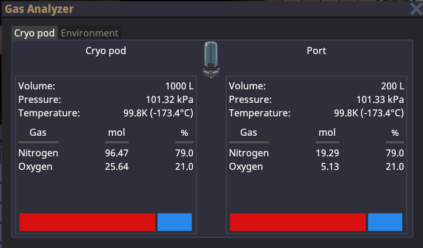Click the mol column header in Port panel
The height and width of the screenshot is (248, 423).
[327, 133]
